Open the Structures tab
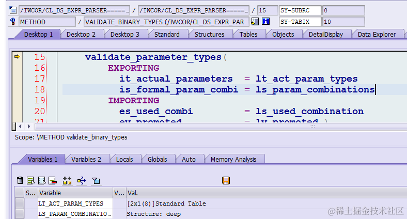 (210, 35)
